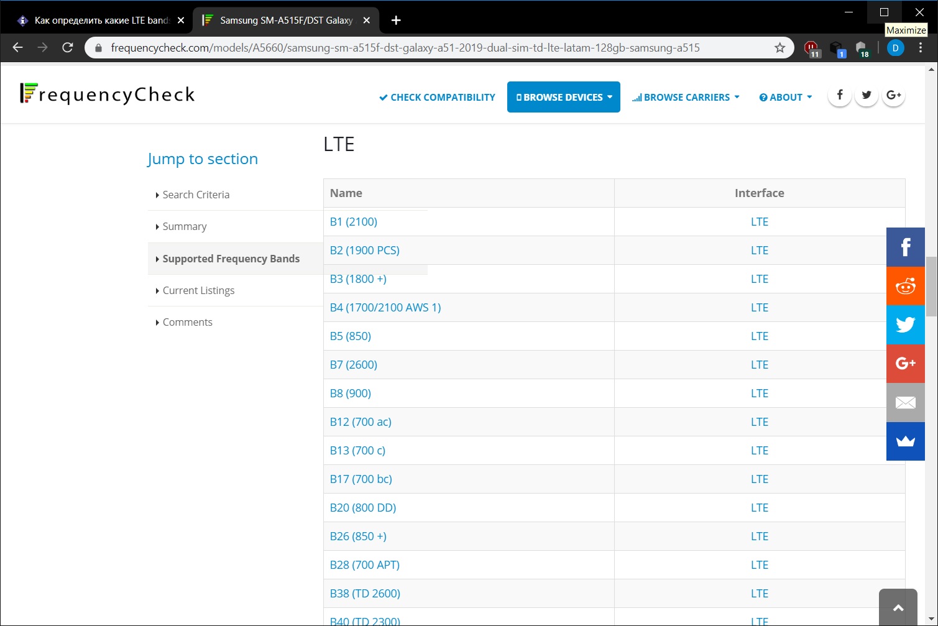Open the extension icon with badge 18
Viewport: 938px width, 626px height.
click(862, 48)
